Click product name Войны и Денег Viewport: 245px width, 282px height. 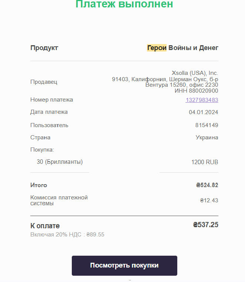tap(193, 48)
